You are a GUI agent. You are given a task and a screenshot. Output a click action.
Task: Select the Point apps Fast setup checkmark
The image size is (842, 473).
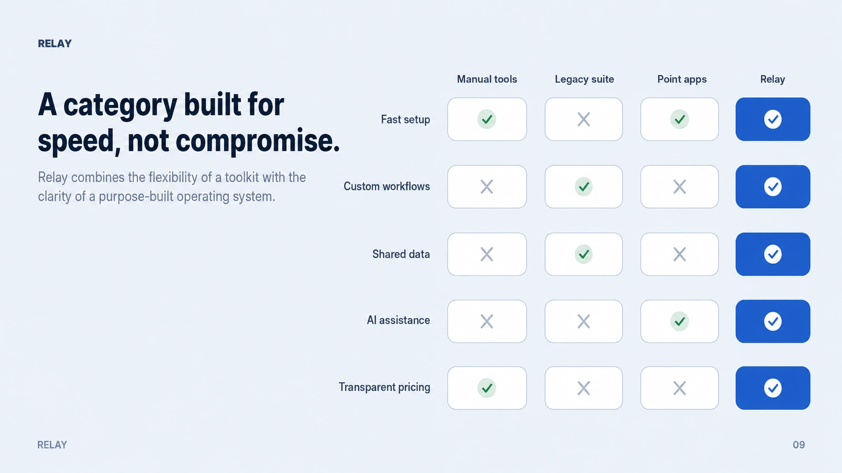[679, 119]
